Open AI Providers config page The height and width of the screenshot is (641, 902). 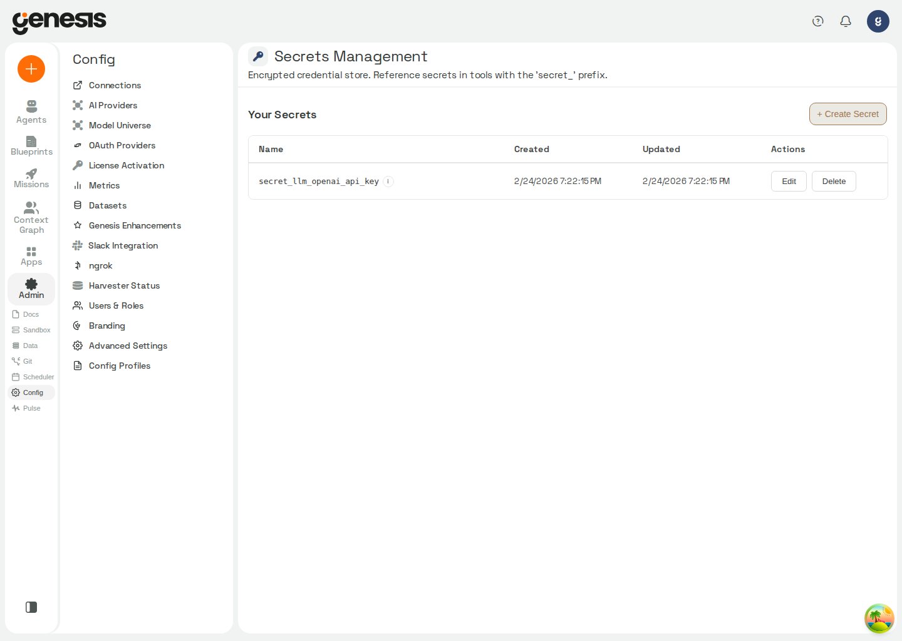point(105,105)
